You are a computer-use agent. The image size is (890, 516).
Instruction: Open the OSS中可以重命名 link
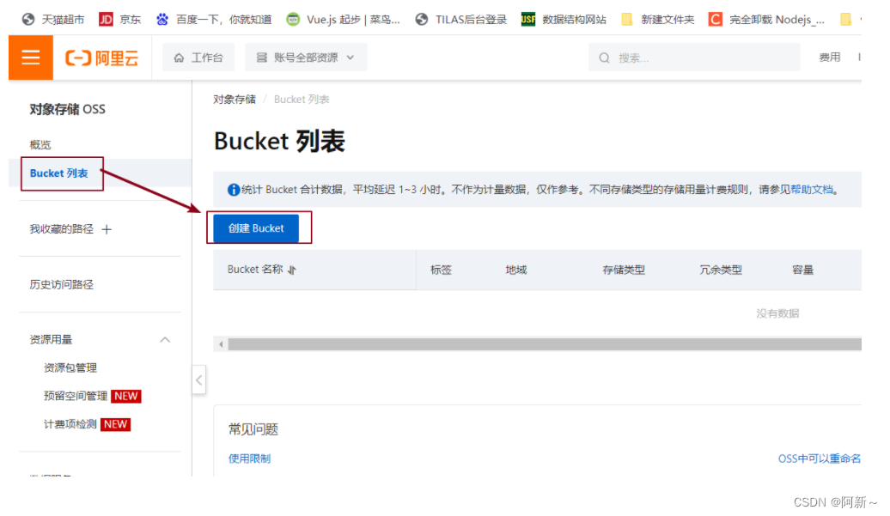[x=819, y=458]
